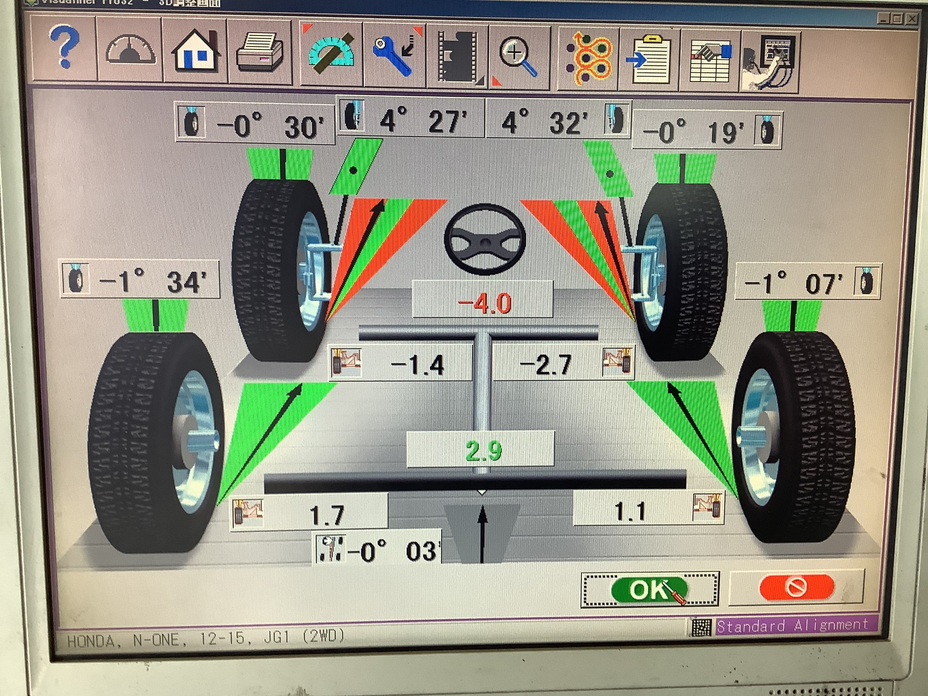
Task: Click the film strip video icon
Action: (458, 56)
